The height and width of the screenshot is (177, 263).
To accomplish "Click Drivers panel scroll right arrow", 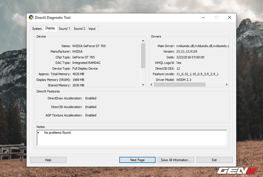I will coord(226,85).
